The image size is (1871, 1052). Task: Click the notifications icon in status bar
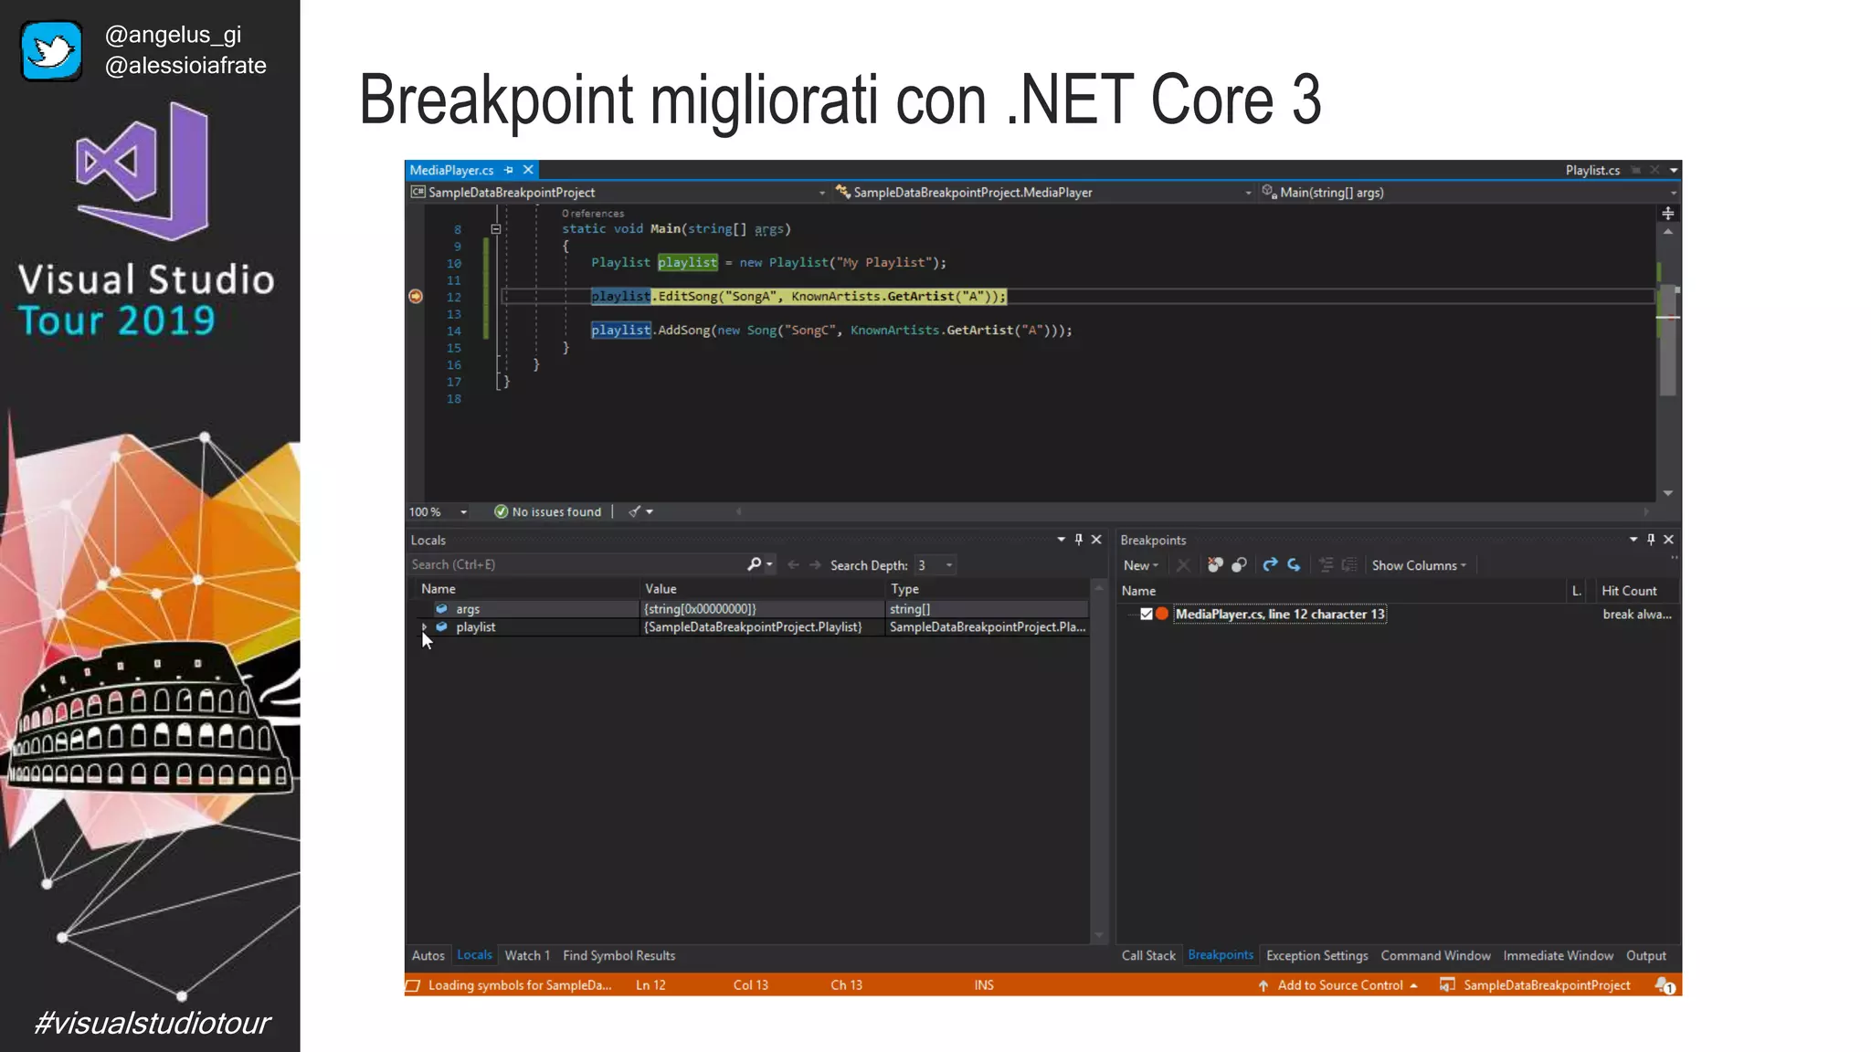1665,985
